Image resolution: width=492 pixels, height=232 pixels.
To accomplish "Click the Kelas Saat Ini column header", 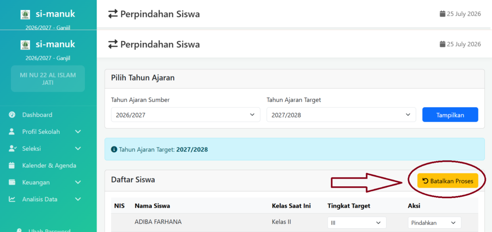I will click(x=291, y=206).
